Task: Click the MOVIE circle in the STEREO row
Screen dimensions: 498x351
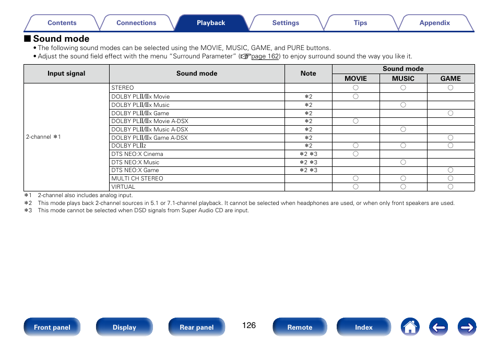Action: tap(355, 88)
